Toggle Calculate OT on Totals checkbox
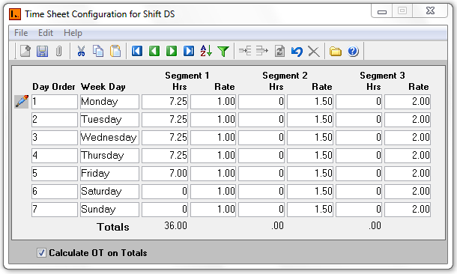457x274 pixels. click(41, 252)
